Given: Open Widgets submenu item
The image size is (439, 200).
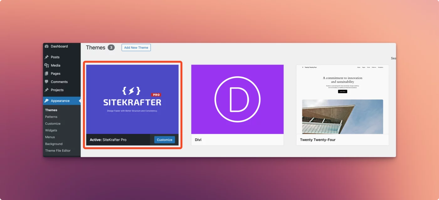Looking at the screenshot, I should [x=51, y=130].
